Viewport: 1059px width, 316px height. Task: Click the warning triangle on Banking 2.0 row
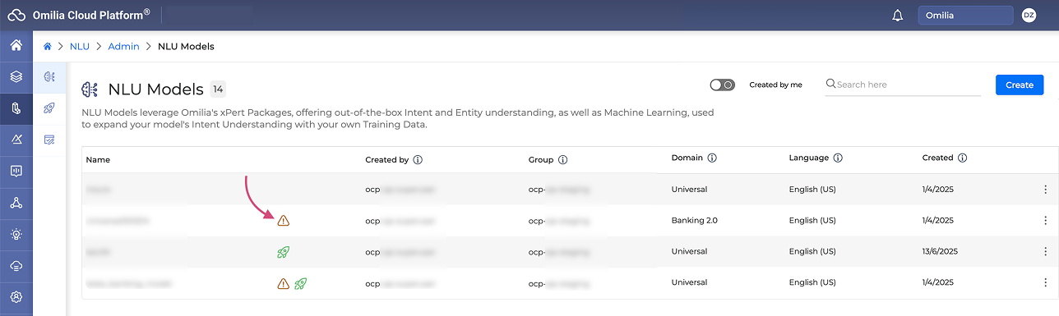tap(283, 220)
